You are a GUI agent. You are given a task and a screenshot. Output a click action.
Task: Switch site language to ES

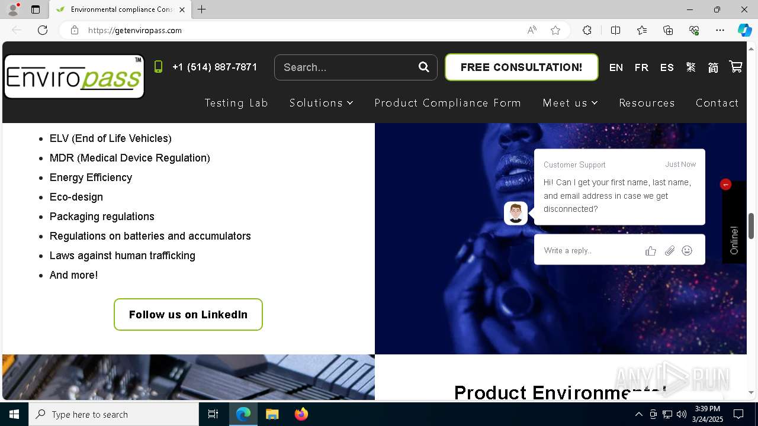point(667,67)
